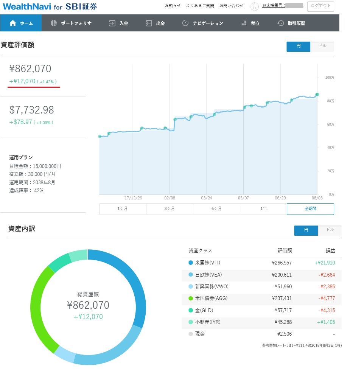This screenshot has height=378, width=353.
Task: Click the first chart data point at left
Action: pyautogui.click(x=100, y=137)
